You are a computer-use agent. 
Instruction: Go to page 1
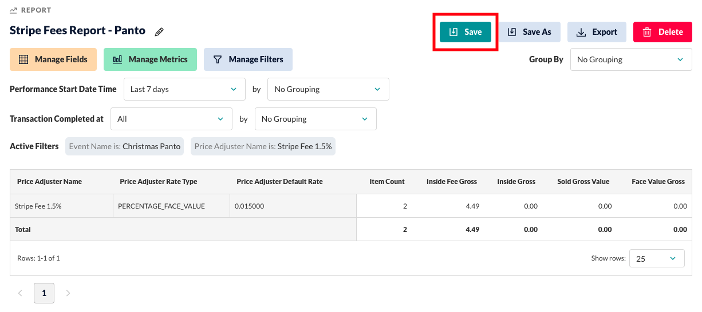pos(44,293)
